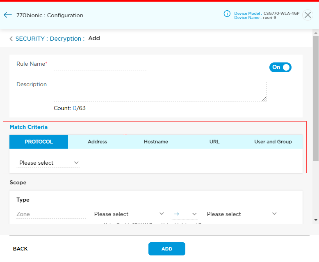Switch to the Address tab
319x262 pixels.
[x=98, y=142]
